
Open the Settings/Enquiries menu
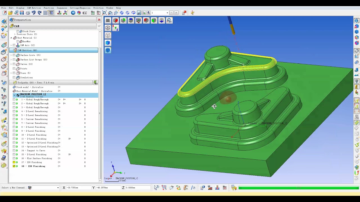click(80, 8)
